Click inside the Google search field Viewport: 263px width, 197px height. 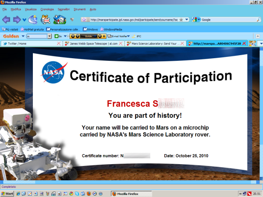tap(229, 20)
